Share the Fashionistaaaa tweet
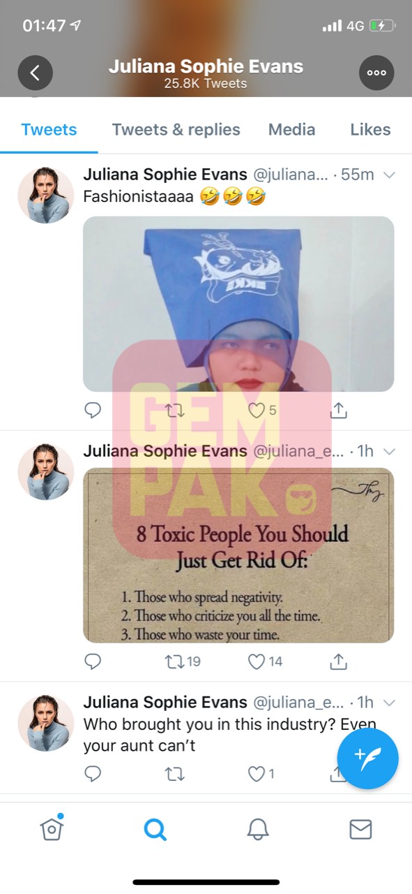Viewport: 412px width, 894px height. 338,411
